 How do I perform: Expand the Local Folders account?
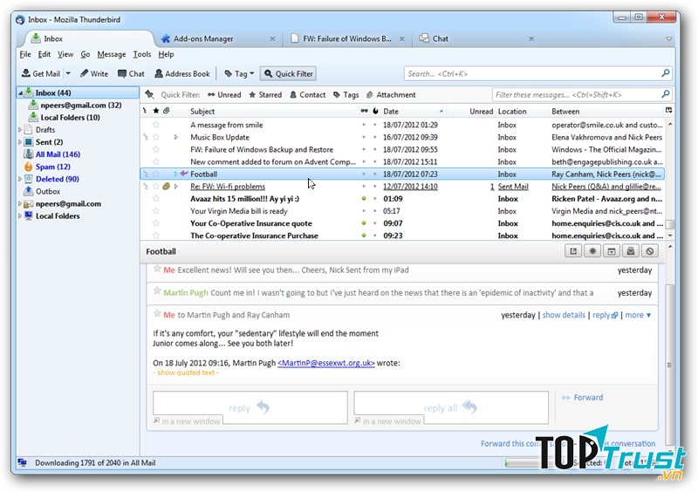tap(20, 216)
